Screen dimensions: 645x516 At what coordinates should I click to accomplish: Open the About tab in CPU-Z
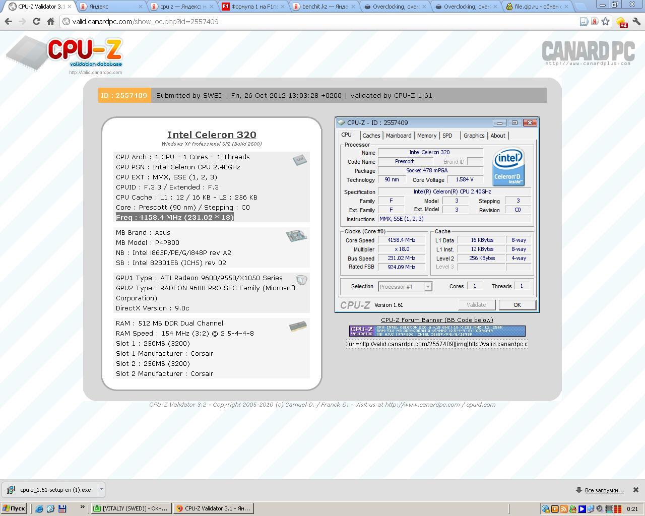coord(498,136)
